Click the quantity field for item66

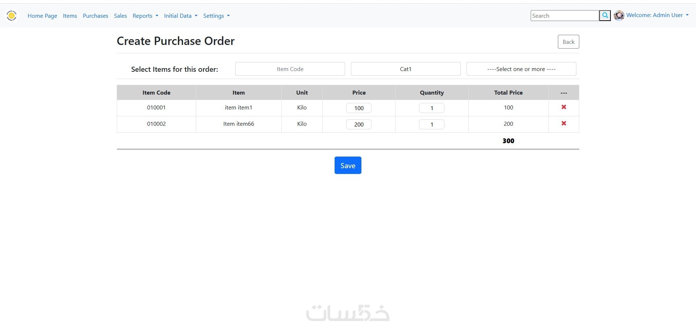[x=431, y=124]
